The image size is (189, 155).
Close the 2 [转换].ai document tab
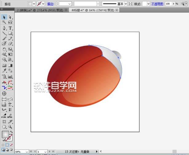tap(66, 10)
